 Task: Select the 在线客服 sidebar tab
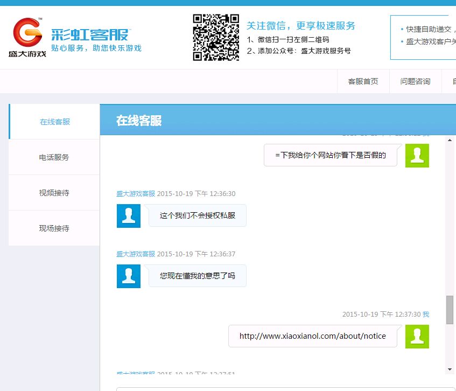coord(55,122)
